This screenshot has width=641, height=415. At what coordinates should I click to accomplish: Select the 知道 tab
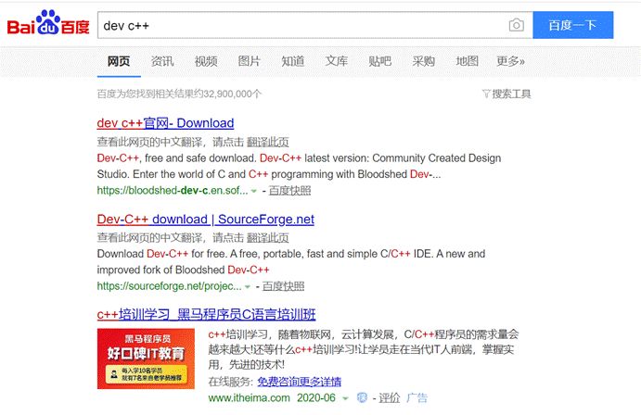pyautogui.click(x=293, y=62)
